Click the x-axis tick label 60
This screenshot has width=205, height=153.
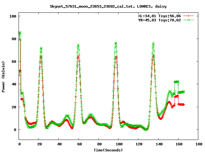coord(79,144)
